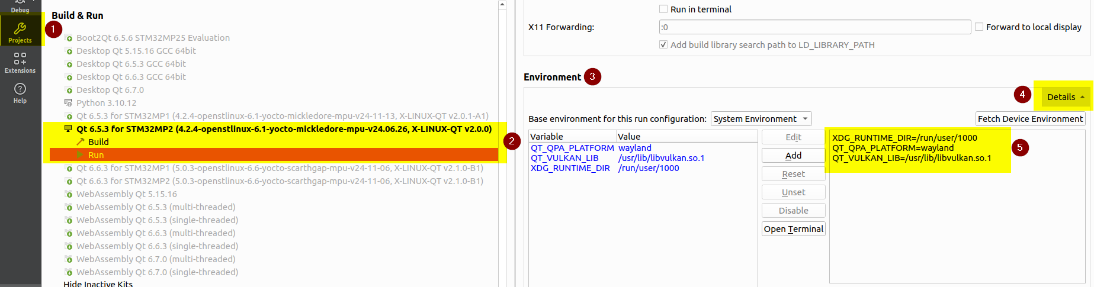This screenshot has width=1094, height=287.
Task: Click add icon of Boot2Qt 6.5.6 kit
Action: [68, 38]
